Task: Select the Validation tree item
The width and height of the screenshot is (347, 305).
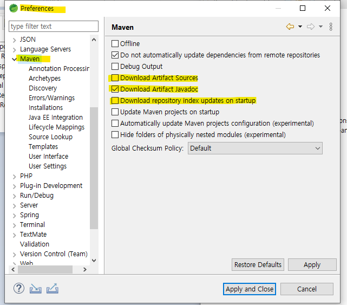Action: (35, 244)
